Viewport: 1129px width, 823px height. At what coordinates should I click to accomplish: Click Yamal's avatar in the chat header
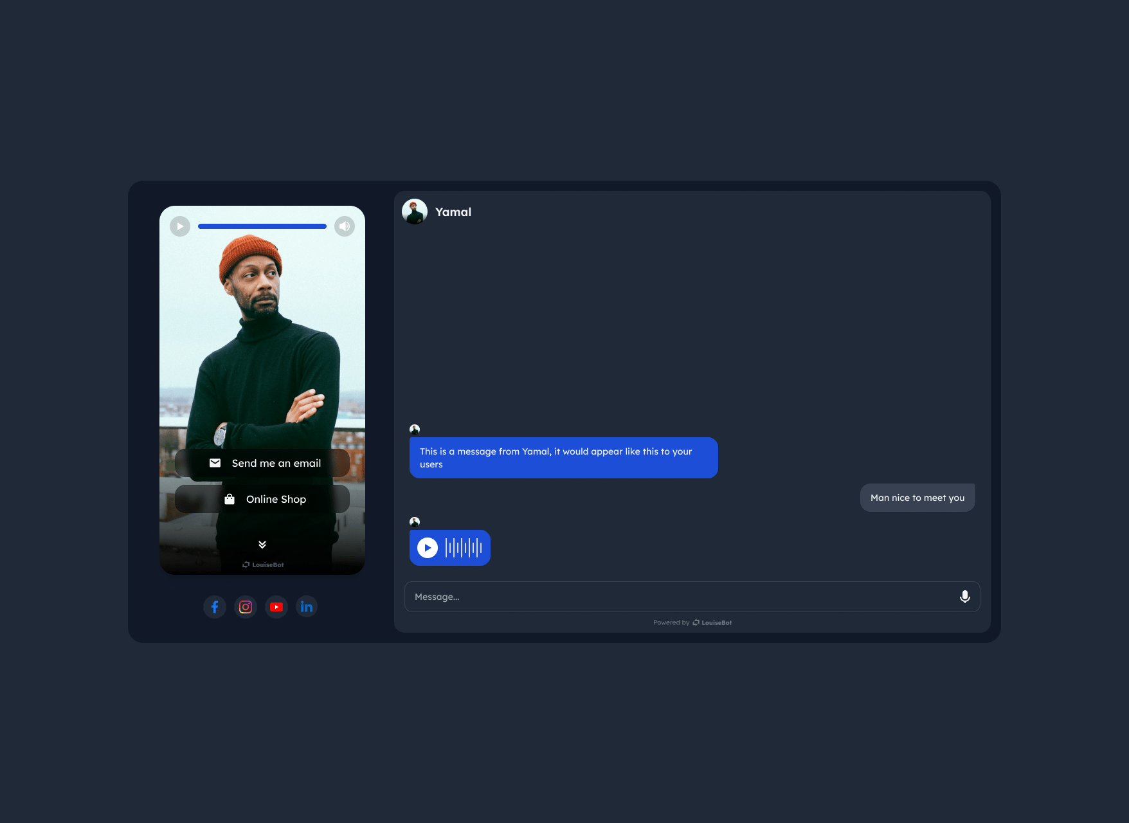pyautogui.click(x=415, y=211)
